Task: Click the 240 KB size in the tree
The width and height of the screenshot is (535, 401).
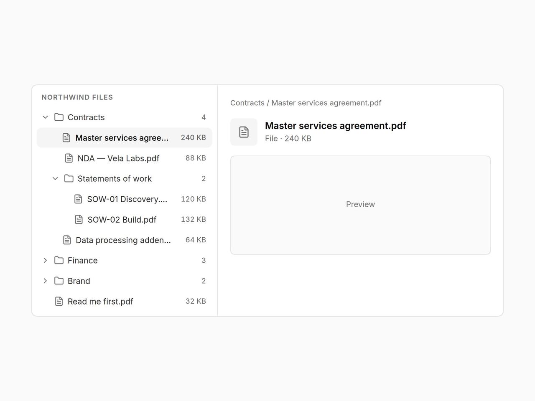Action: tap(194, 137)
